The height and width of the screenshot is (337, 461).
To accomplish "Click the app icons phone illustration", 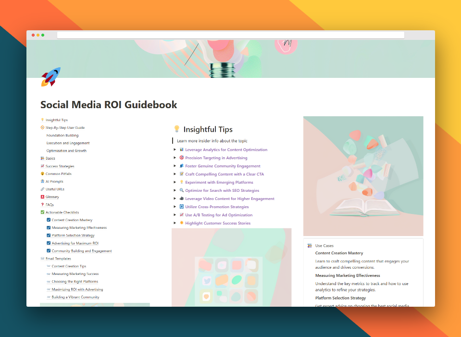I will click(x=231, y=267).
